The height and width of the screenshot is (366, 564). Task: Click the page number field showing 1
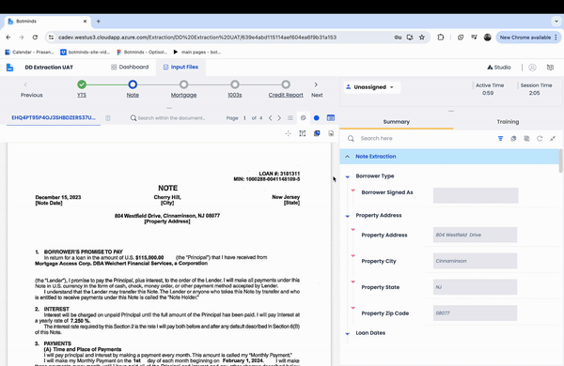244,118
